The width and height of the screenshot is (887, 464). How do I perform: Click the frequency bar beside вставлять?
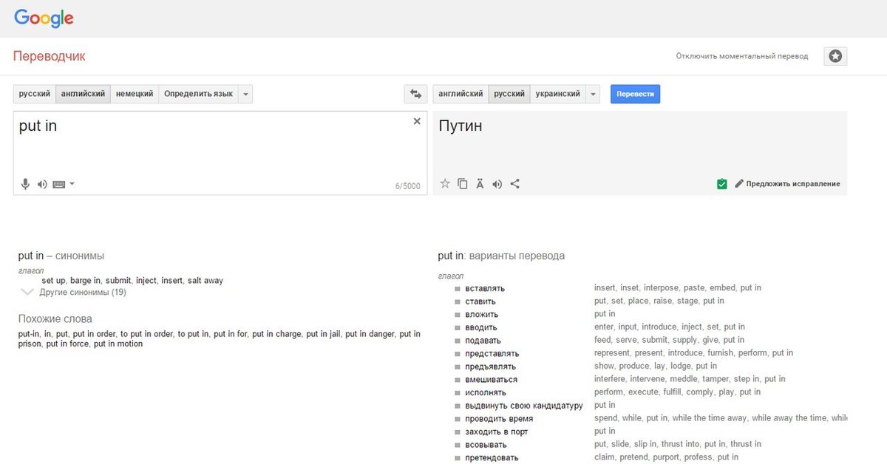[x=458, y=289]
